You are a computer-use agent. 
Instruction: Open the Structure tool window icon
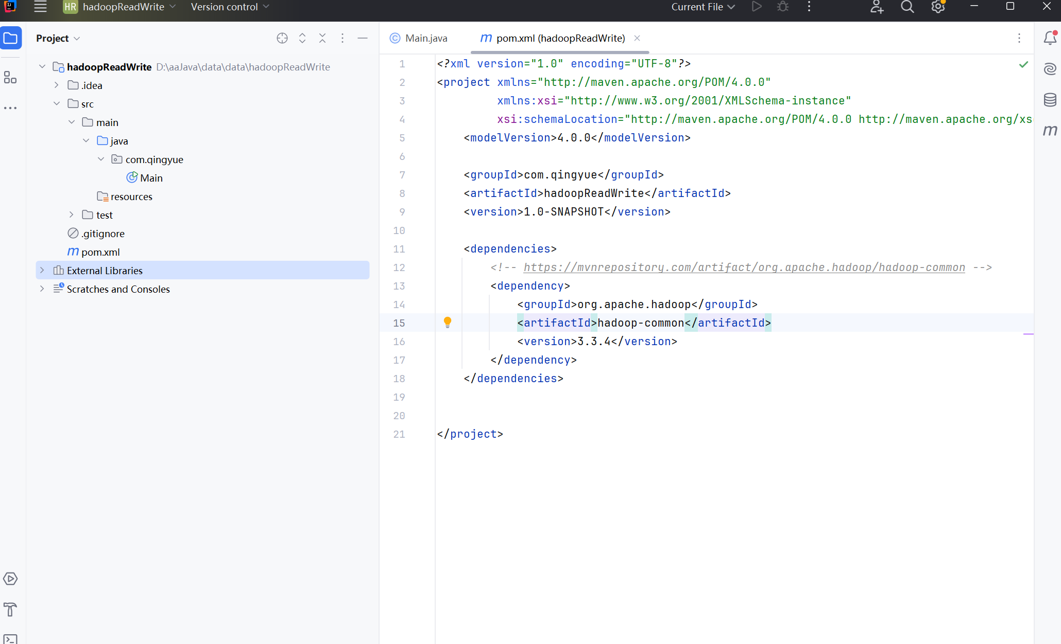pos(10,78)
